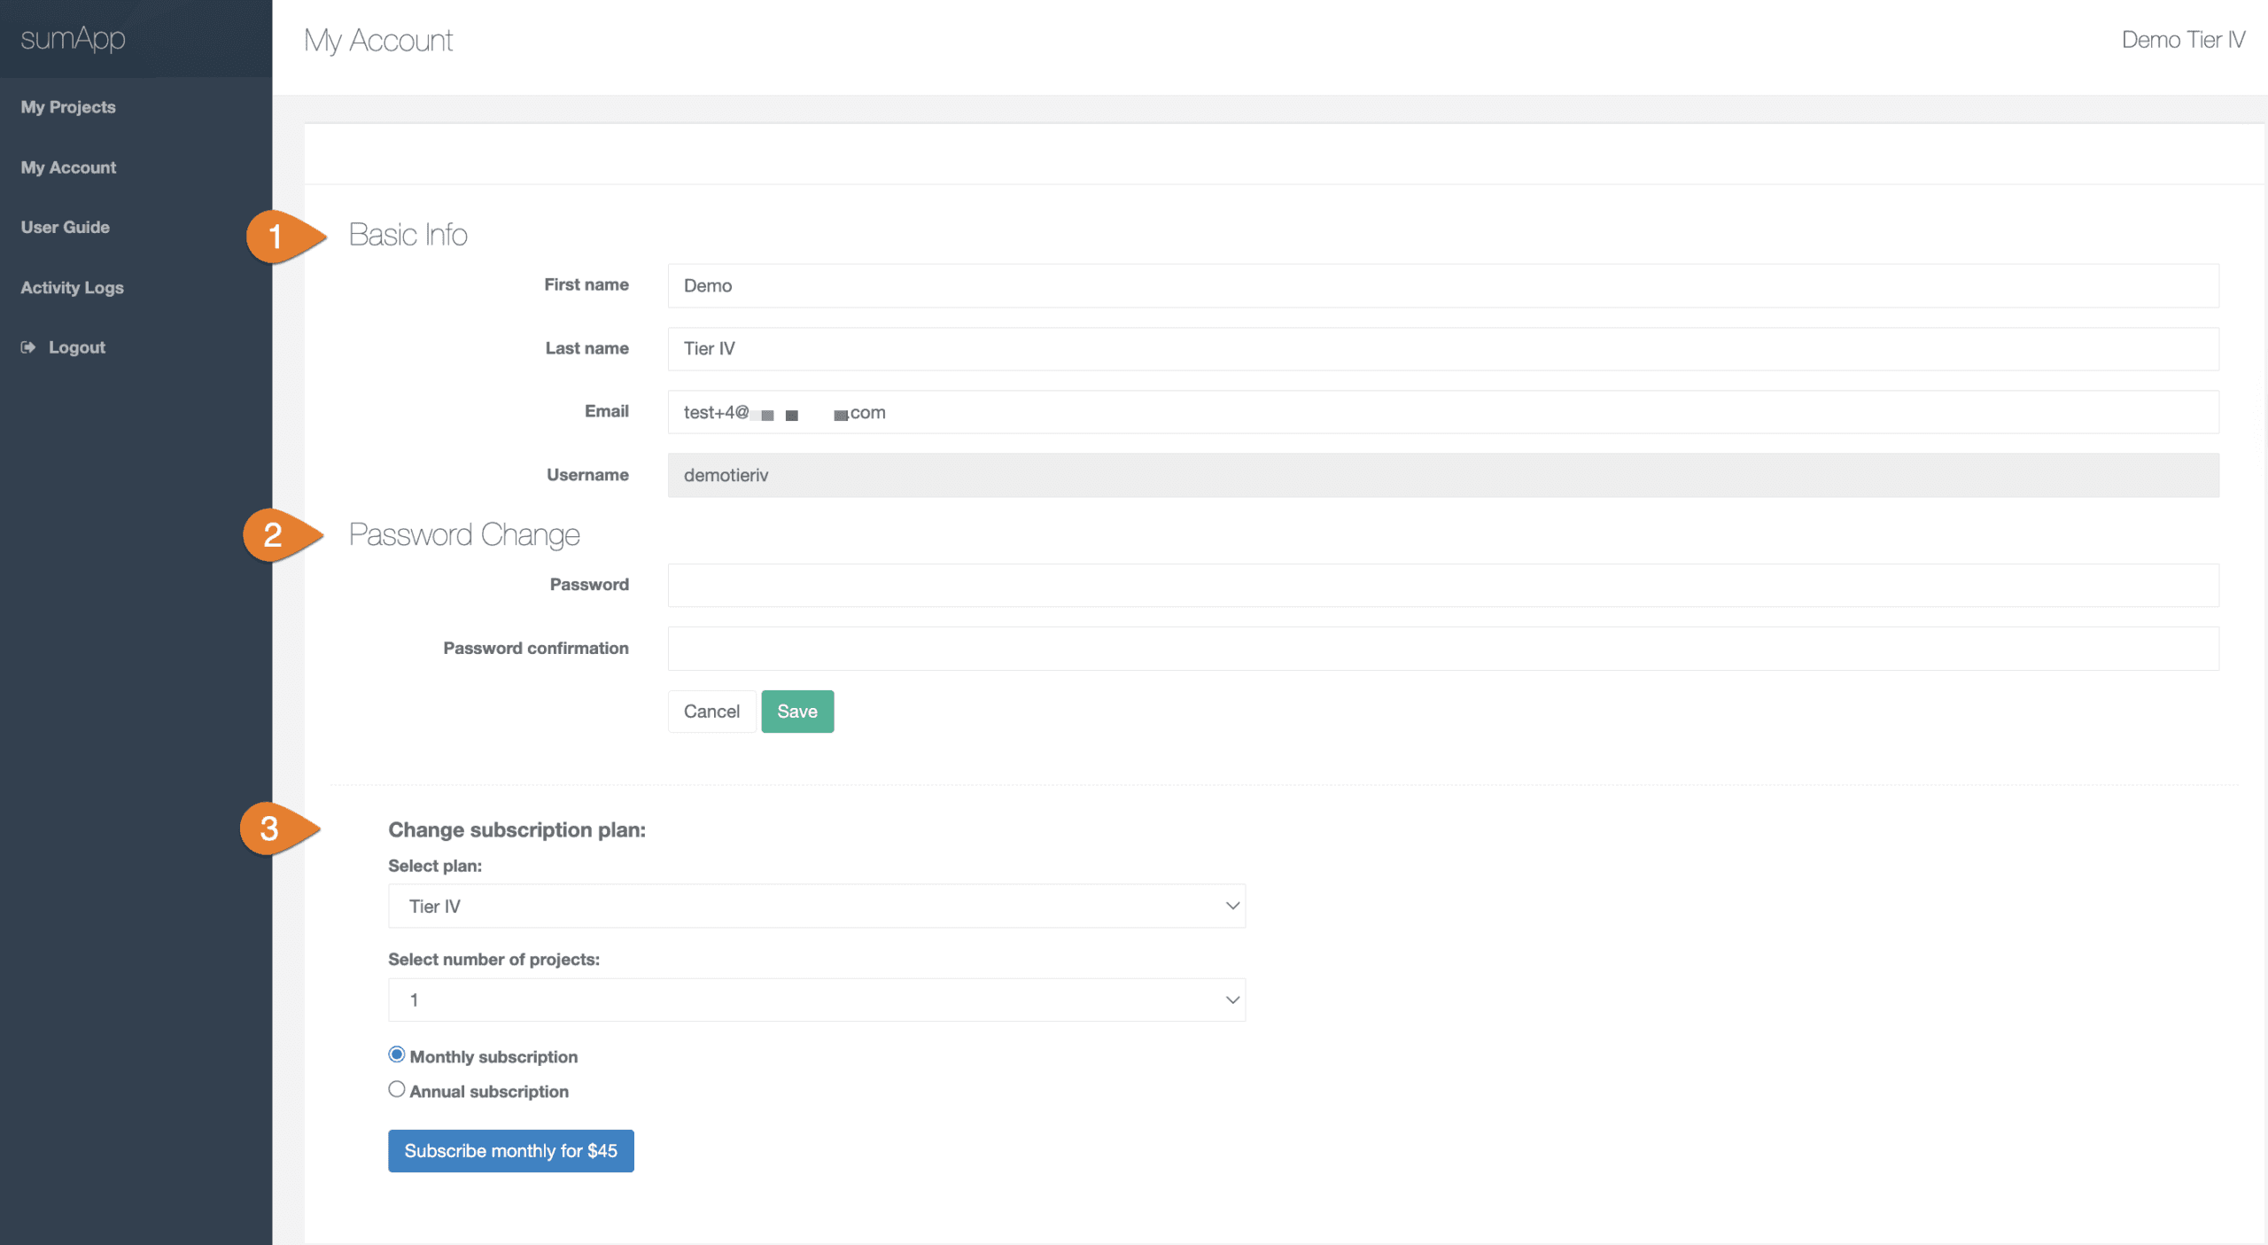Open the Select plan dropdown

coord(815,906)
